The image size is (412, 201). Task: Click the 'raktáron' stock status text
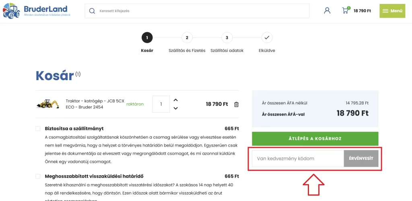point(135,104)
